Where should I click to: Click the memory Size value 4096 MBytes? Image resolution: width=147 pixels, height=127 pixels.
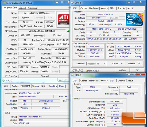92,90
